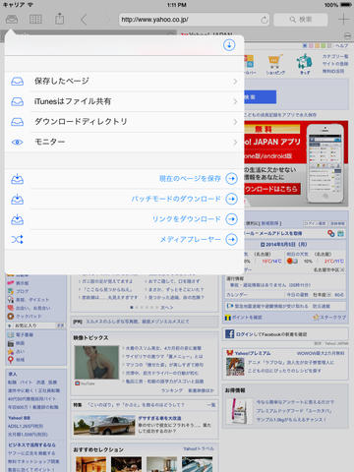Tap shuffle icon on メディアプレーヤー row
Screen dimensions: 354x472
[17, 239]
